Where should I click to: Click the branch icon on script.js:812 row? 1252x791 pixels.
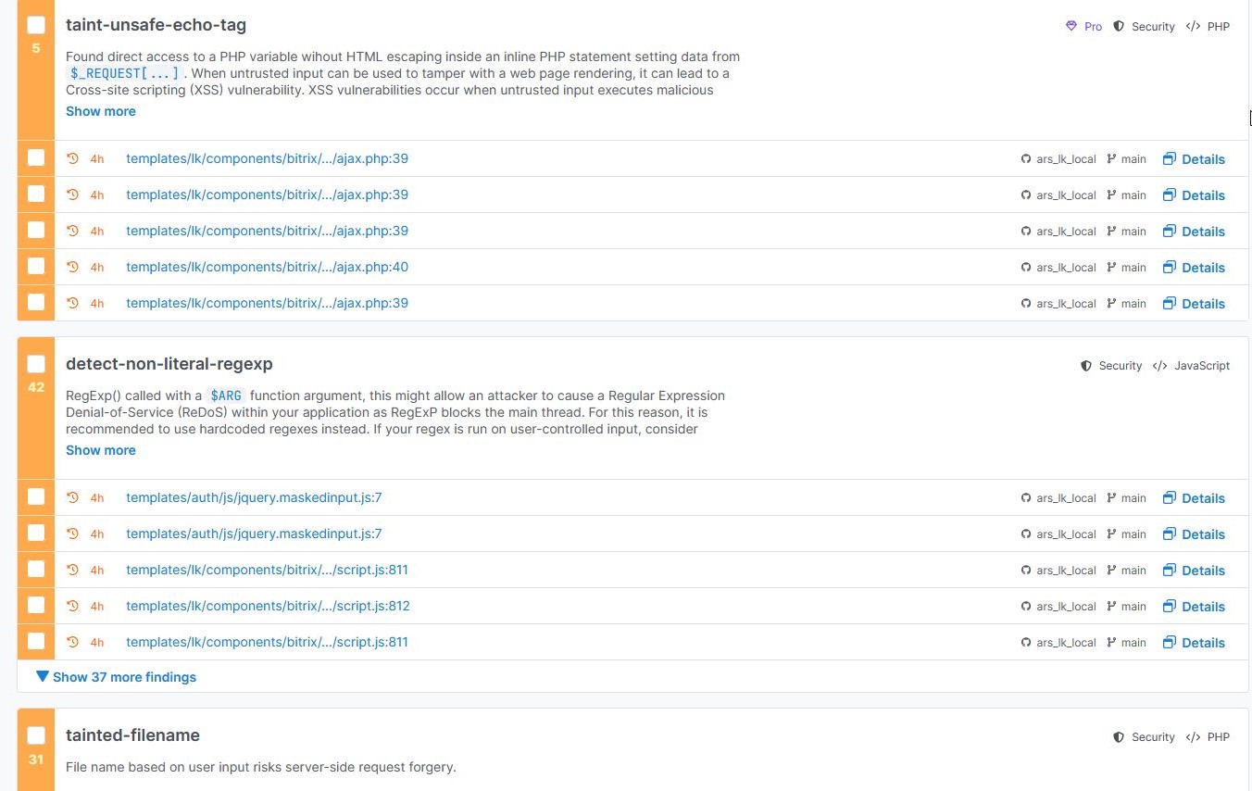pyautogui.click(x=1112, y=607)
